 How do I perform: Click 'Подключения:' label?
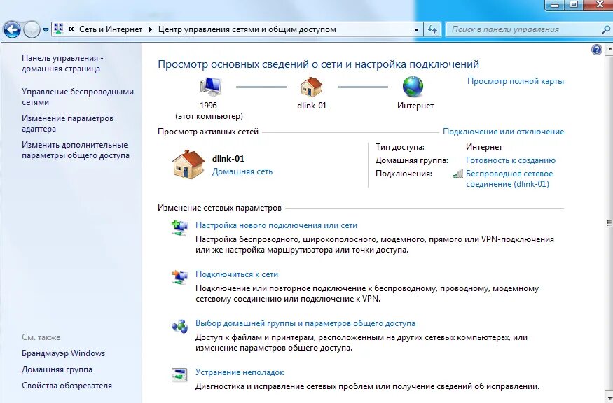(404, 174)
